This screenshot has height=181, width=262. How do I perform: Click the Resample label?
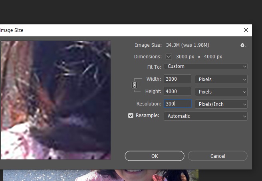coord(147,115)
